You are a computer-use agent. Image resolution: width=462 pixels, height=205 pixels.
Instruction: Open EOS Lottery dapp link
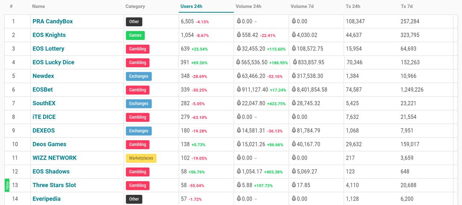(48, 49)
